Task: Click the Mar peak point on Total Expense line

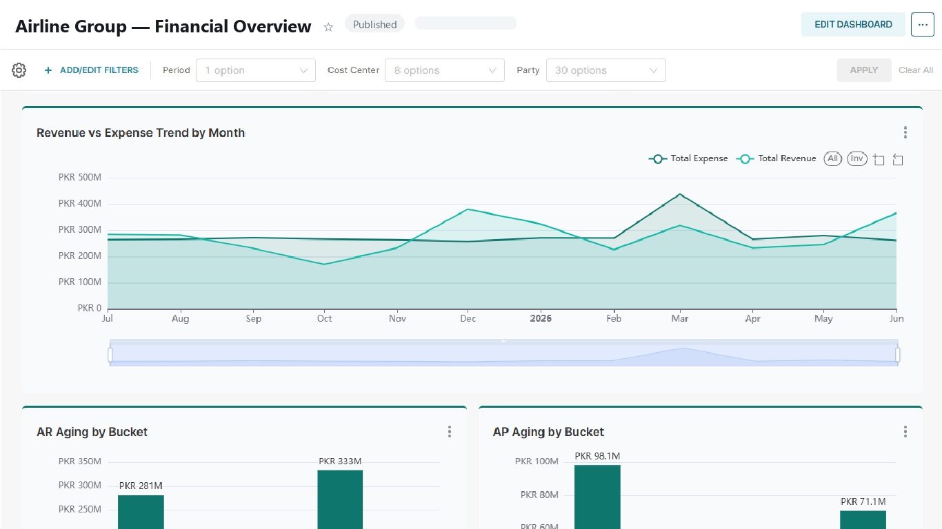Action: (x=680, y=194)
